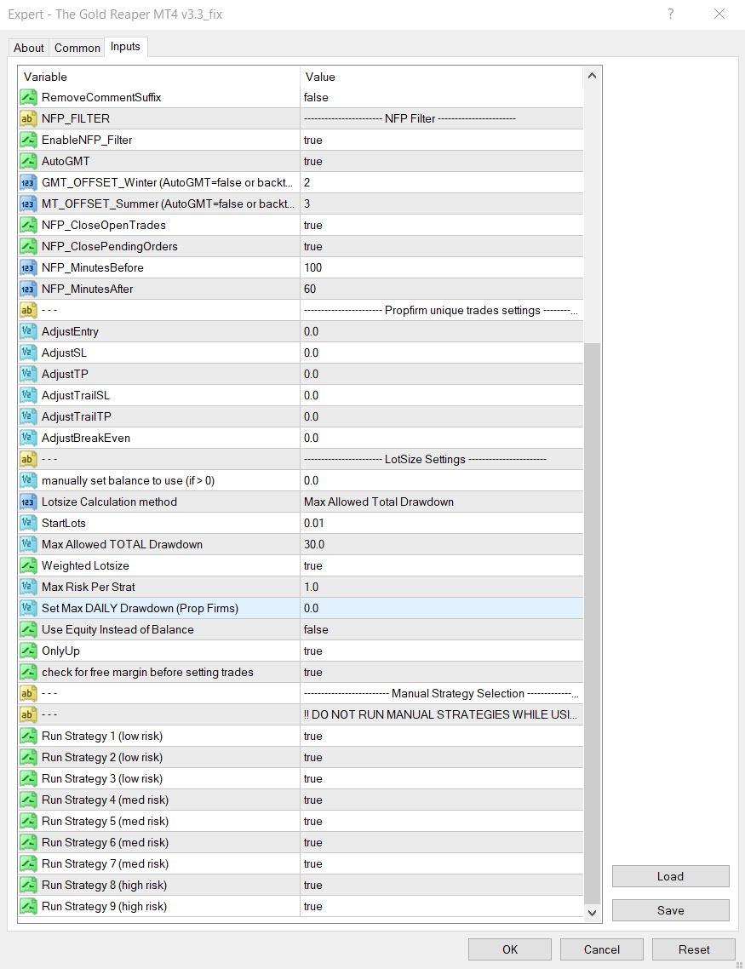Screen dimensions: 745x969
Task: Click the GMT_OFFSET_Winter integer icon
Action: pyautogui.click(x=28, y=183)
